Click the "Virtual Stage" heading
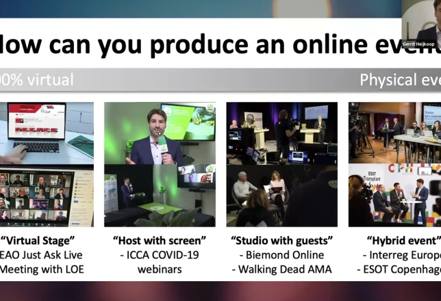 38,241
